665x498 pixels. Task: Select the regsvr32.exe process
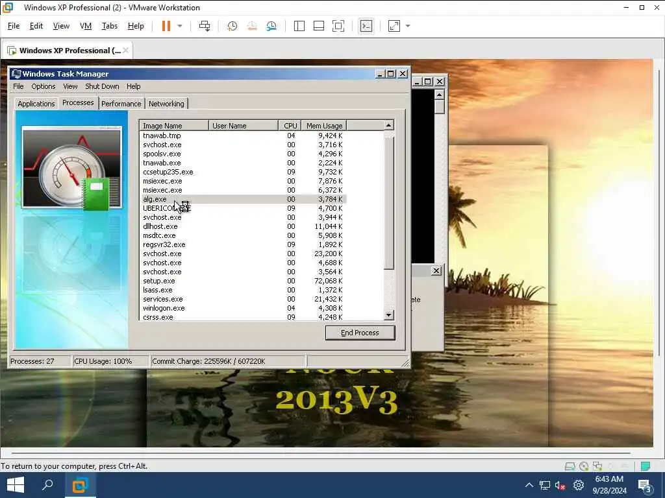coord(243,244)
